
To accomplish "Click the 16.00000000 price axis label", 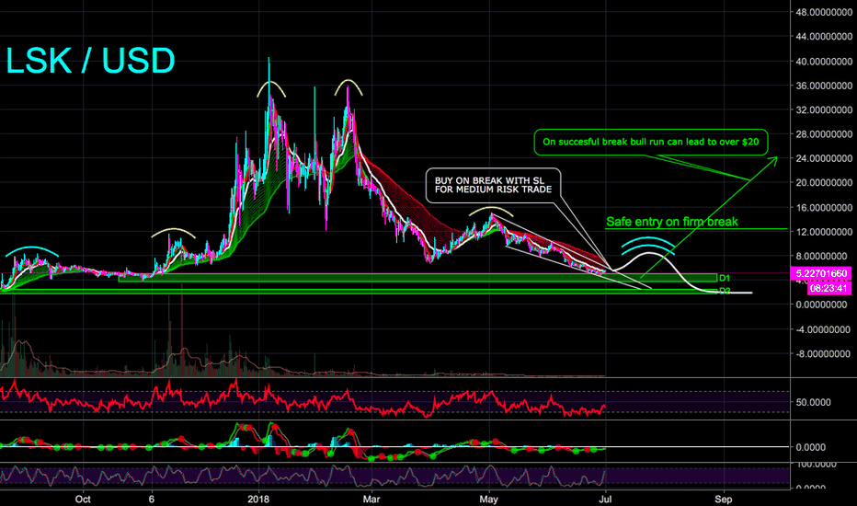I will 824,207.
